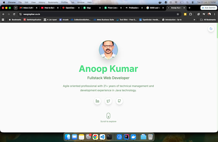The image size is (218, 142).
Task: Expand hidden bookmarks with double chevron
Action: [x=194, y=20]
